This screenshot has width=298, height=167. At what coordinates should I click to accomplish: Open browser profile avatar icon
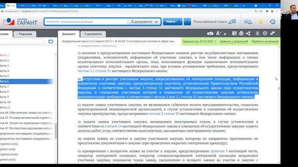pos(272,11)
